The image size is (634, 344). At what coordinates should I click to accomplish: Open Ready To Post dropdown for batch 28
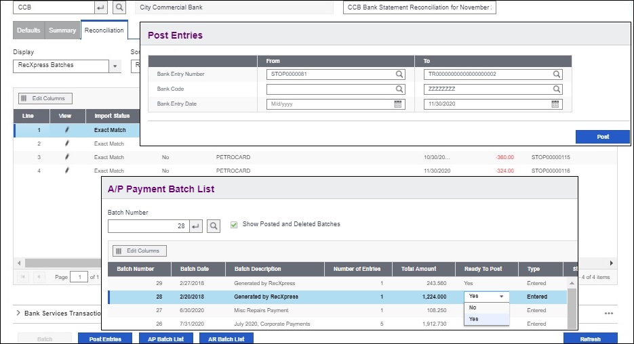click(501, 297)
